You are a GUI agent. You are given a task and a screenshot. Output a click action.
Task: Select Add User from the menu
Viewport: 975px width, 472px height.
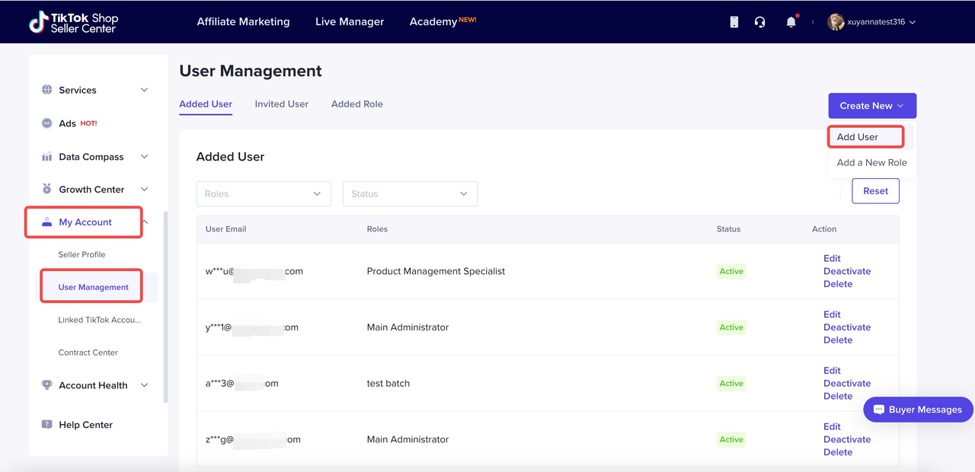coord(858,137)
